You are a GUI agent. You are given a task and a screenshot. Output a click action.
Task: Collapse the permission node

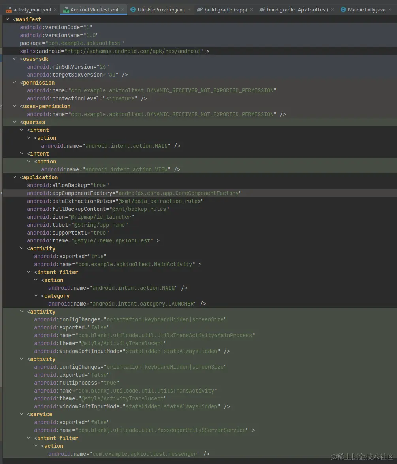(x=15, y=83)
